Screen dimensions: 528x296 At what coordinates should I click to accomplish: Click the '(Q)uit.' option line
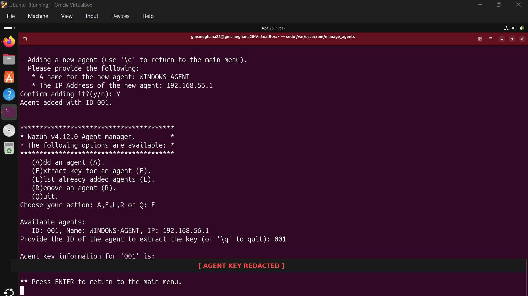[x=45, y=197]
